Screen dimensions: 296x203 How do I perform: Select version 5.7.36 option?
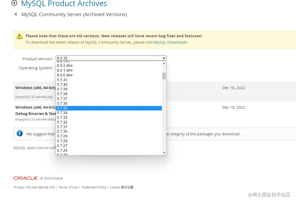pyautogui.click(x=109, y=103)
